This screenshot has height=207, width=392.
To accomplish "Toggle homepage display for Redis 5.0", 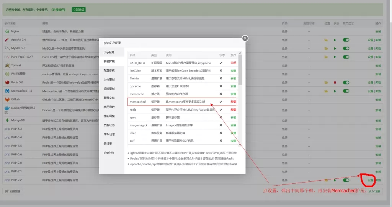I will [x=346, y=82].
